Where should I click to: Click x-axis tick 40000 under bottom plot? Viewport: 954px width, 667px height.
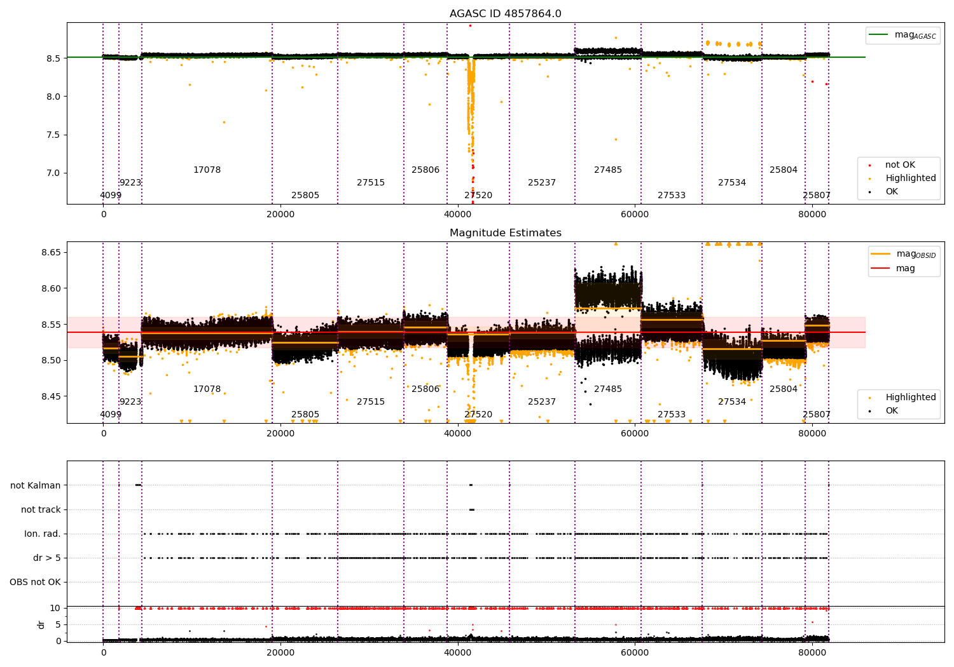pyautogui.click(x=457, y=652)
